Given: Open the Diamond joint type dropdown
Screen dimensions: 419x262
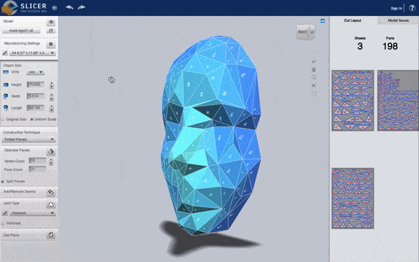Looking at the screenshot, I should pyautogui.click(x=33, y=213).
